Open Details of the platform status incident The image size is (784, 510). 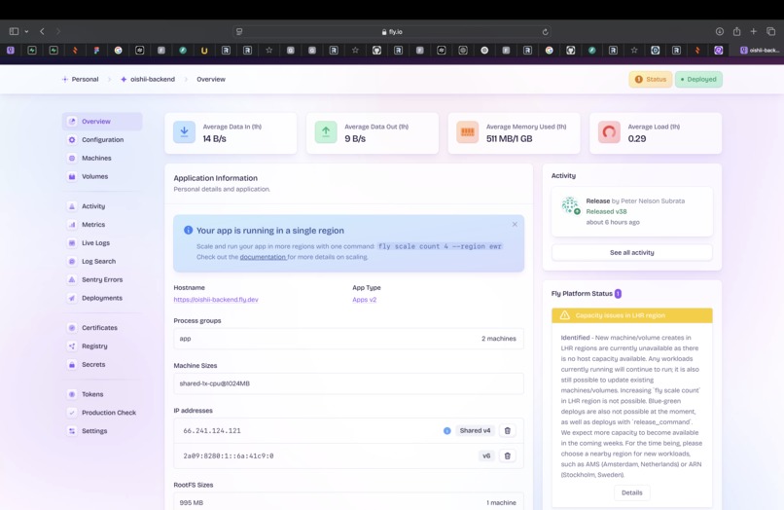tap(632, 492)
